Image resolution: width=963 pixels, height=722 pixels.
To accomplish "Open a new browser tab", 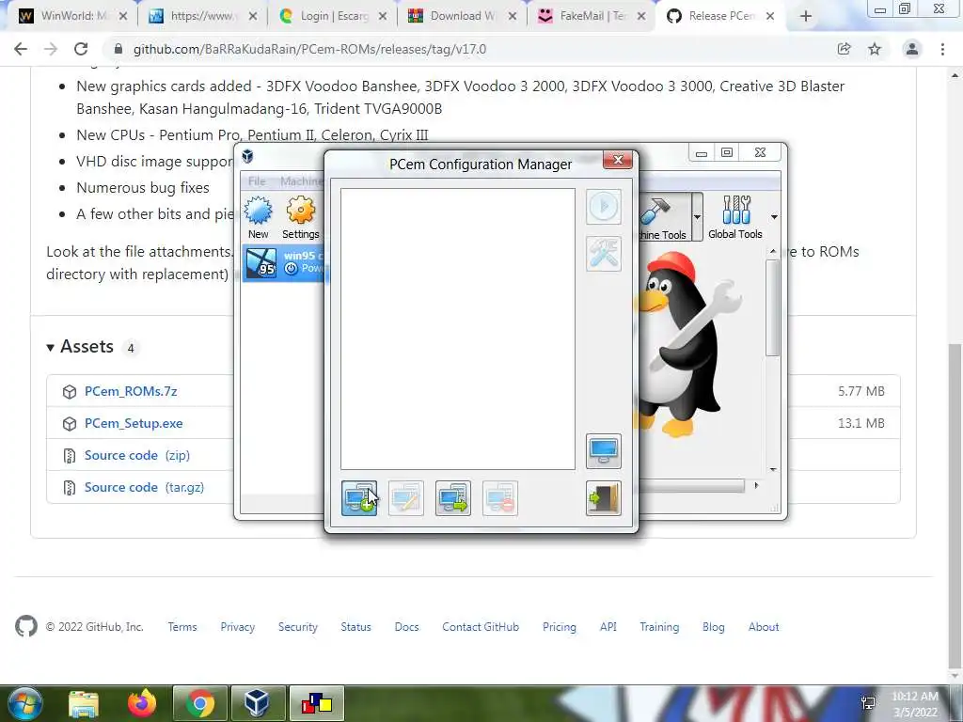I will pyautogui.click(x=806, y=17).
